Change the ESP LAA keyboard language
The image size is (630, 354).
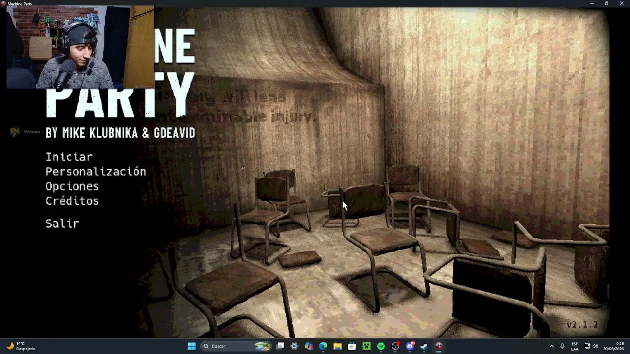click(x=575, y=346)
